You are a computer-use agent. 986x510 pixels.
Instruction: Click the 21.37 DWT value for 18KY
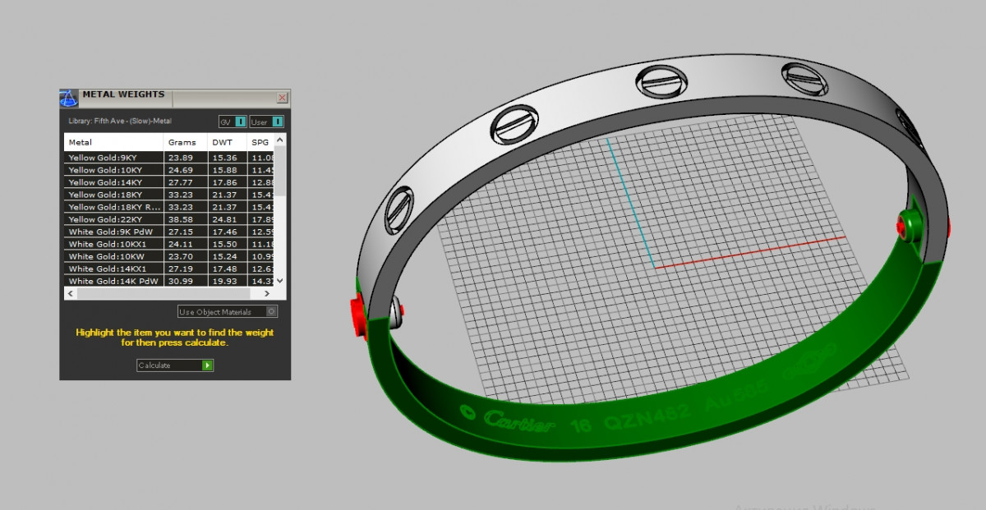point(225,195)
